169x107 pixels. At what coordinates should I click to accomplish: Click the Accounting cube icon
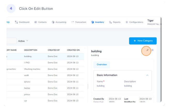pos(53,22)
